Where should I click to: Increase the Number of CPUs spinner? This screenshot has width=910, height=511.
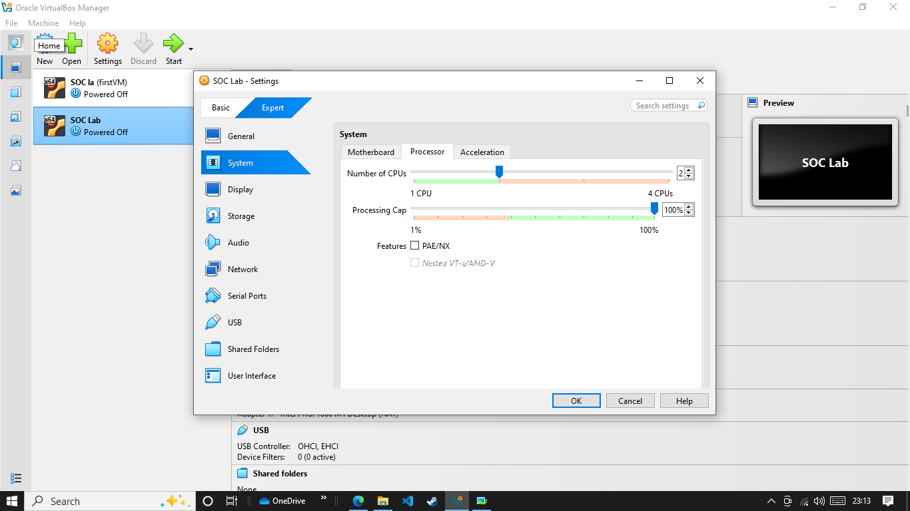click(689, 170)
